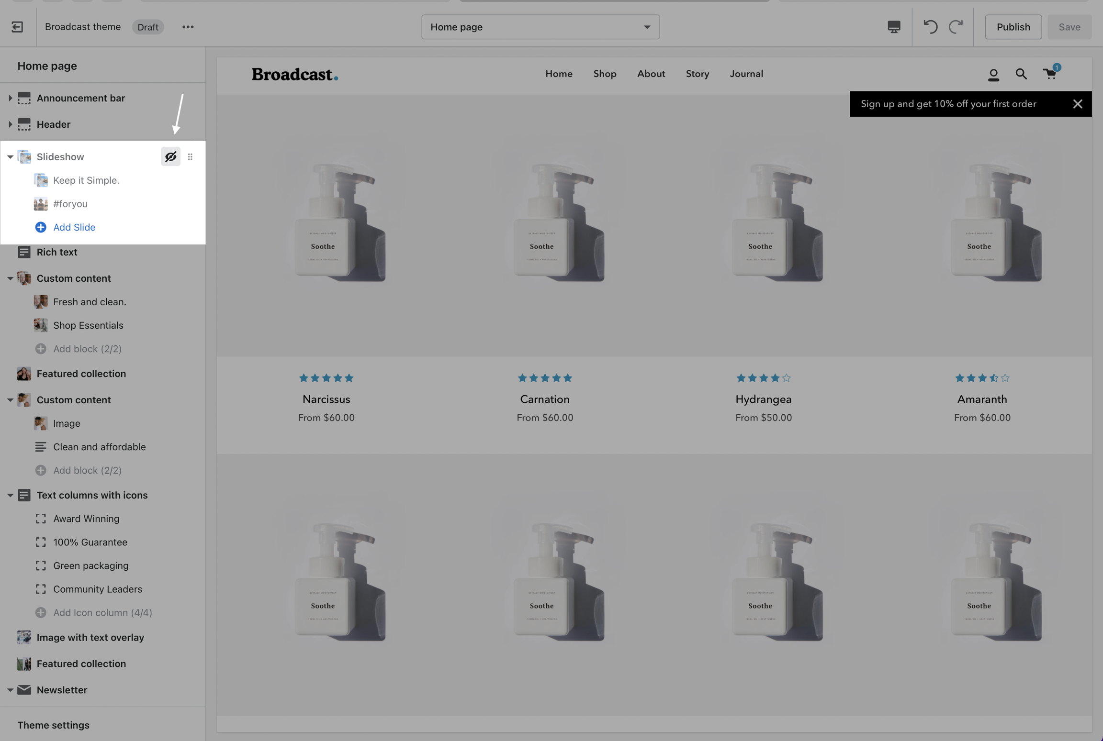Select the Rich text section
Image resolution: width=1103 pixels, height=741 pixels.
click(x=56, y=252)
